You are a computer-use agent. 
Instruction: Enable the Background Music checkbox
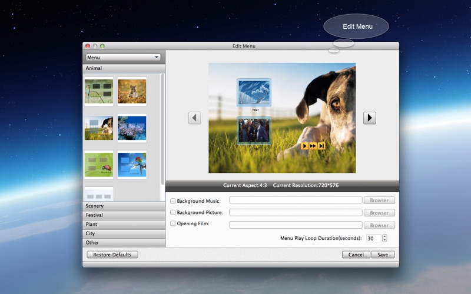click(173, 201)
